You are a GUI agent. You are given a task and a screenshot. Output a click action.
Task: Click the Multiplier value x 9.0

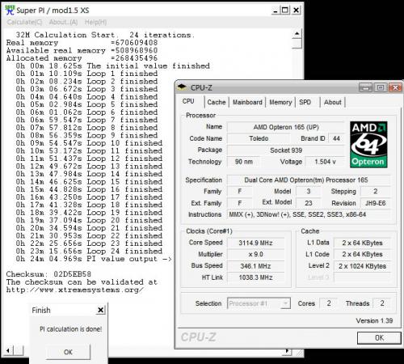coord(255,254)
